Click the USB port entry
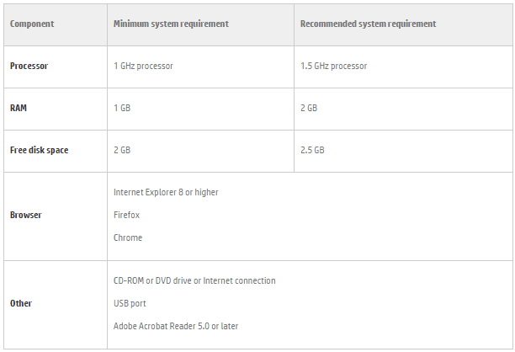The image size is (515, 352). click(131, 303)
